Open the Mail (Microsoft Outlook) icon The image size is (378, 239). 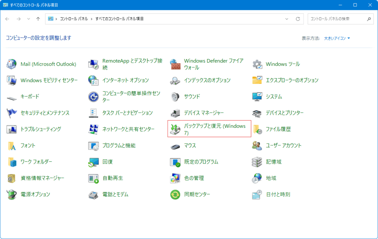click(x=11, y=64)
